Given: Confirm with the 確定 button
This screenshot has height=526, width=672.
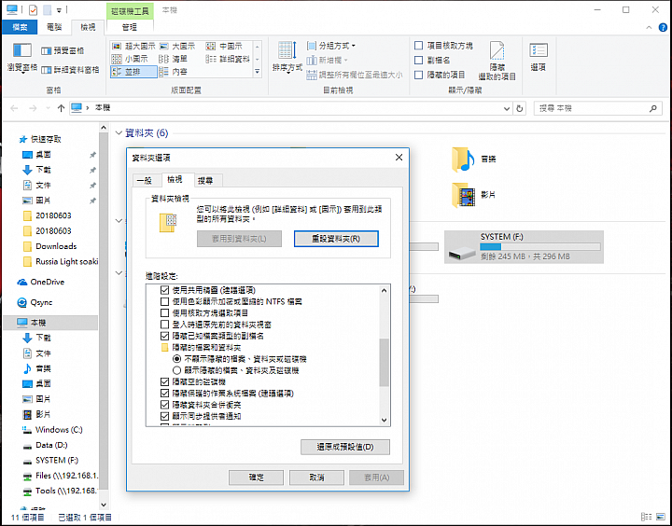Looking at the screenshot, I should coord(257,478).
